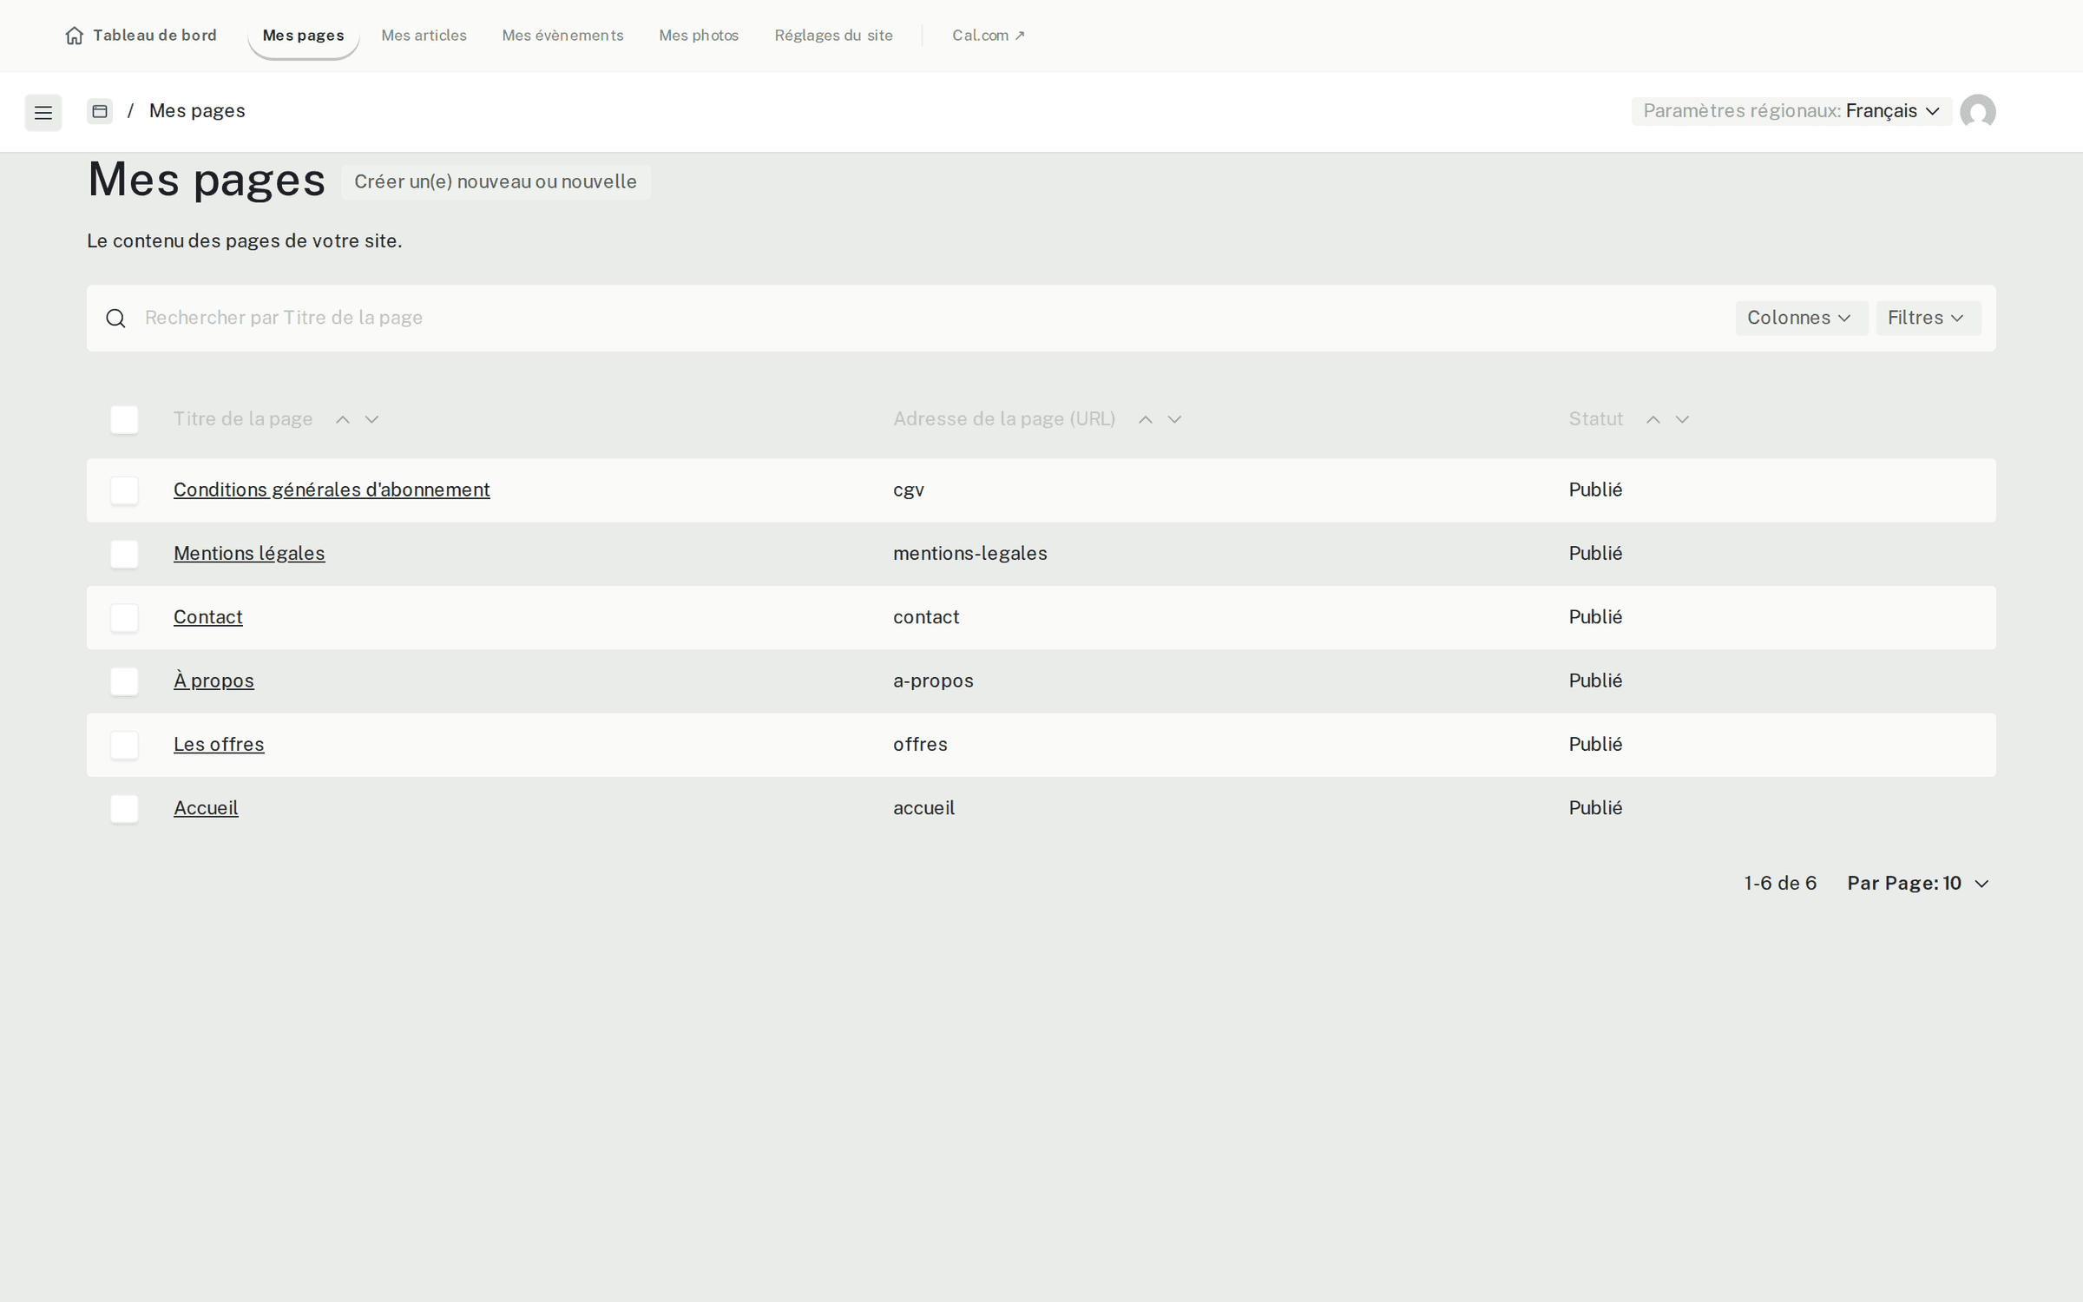Screen dimensions: 2083x1302
Task: Click the Adresse de la page (URL) header
Action: (1004, 419)
